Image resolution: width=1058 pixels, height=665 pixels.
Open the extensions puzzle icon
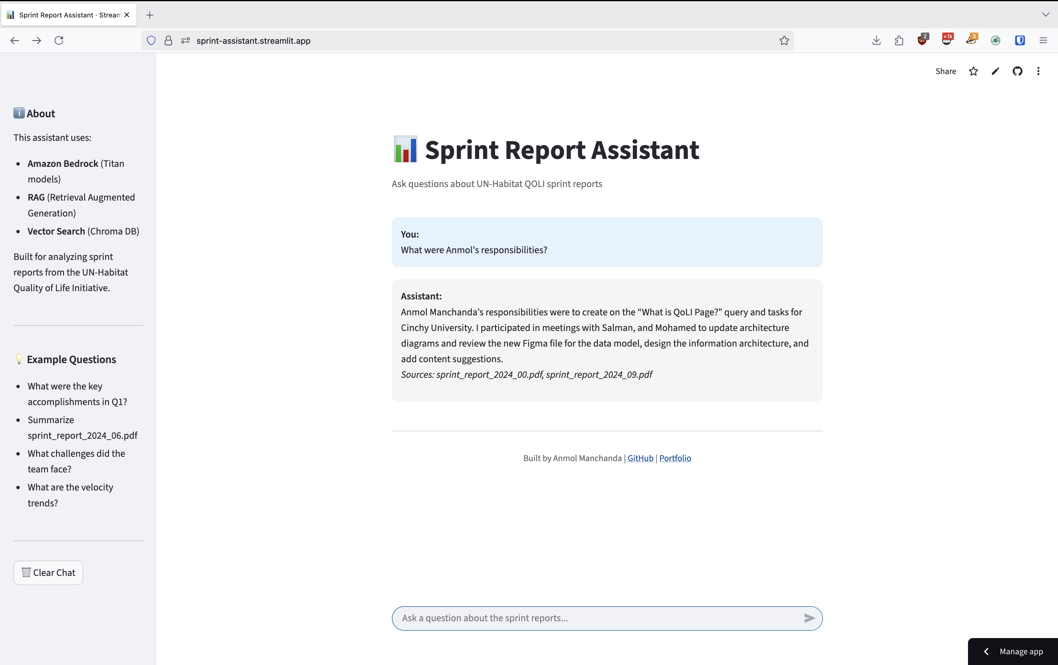[x=899, y=40]
